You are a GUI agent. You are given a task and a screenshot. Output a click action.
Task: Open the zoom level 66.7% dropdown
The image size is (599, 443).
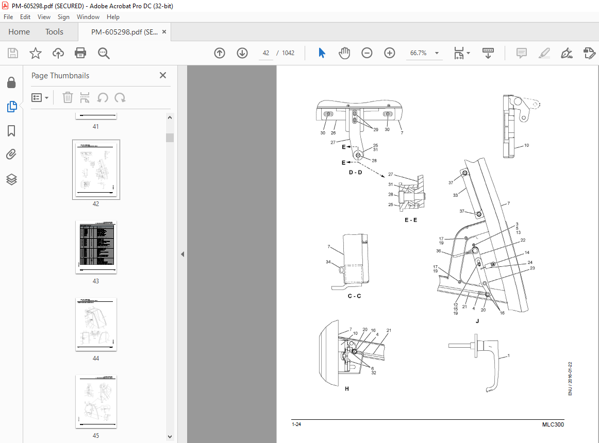(424, 53)
